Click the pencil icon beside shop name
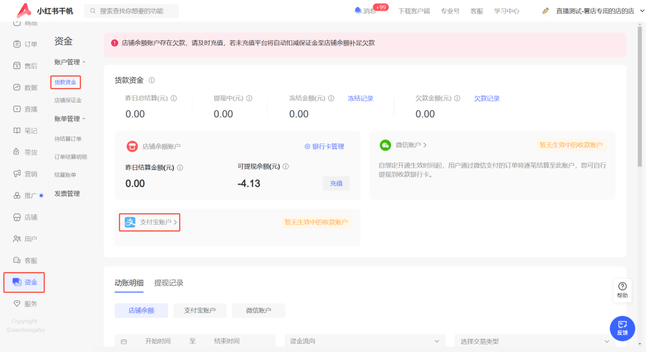 (546, 11)
